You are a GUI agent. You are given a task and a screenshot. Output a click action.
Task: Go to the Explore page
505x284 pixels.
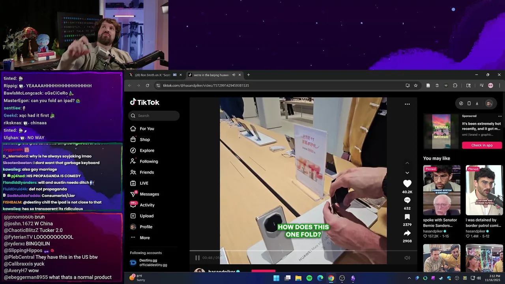[x=142, y=150]
